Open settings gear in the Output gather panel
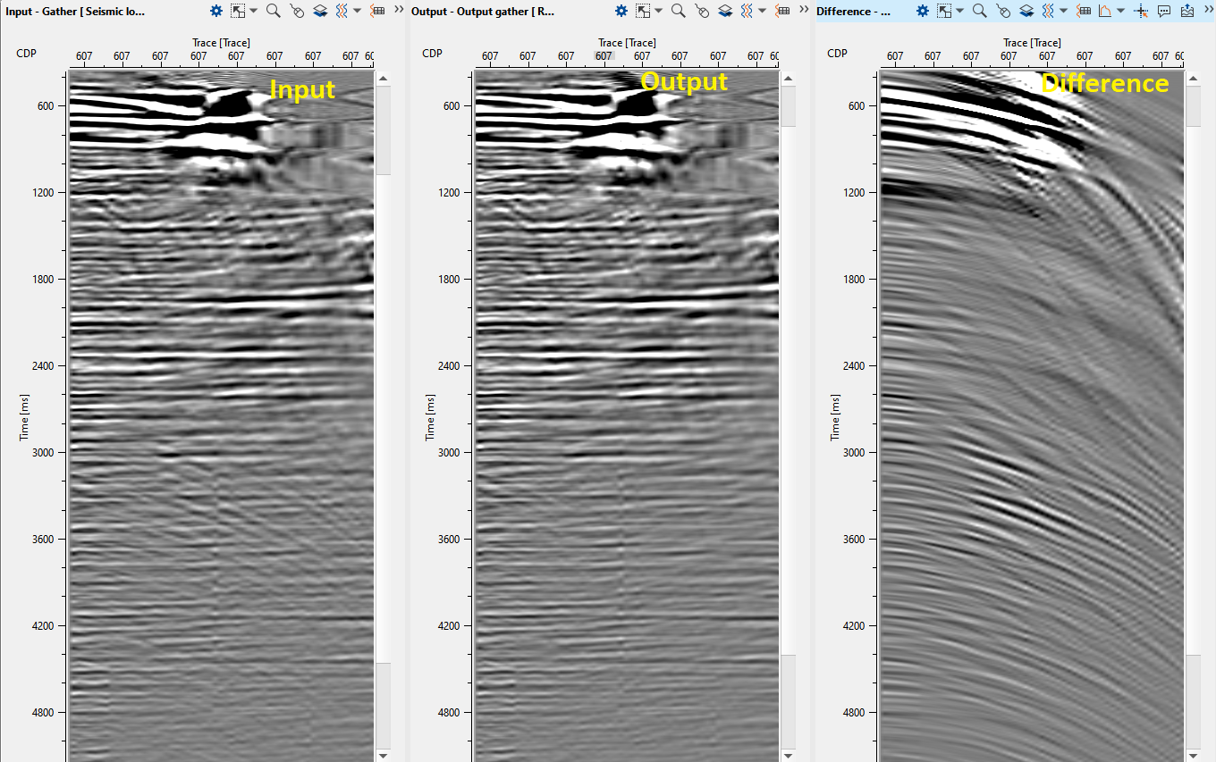Image resolution: width=1216 pixels, height=762 pixels. click(621, 11)
